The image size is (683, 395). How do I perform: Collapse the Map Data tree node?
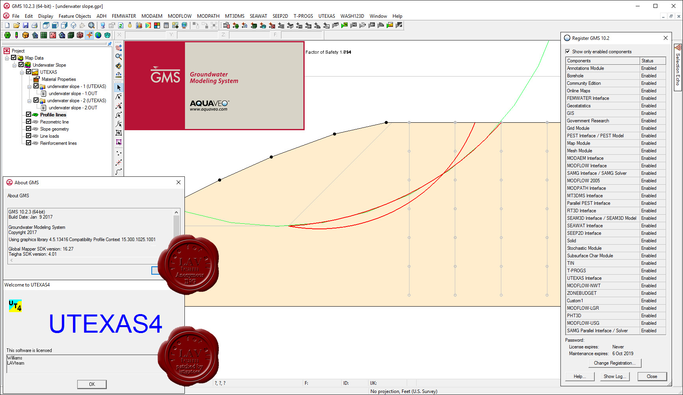7,58
